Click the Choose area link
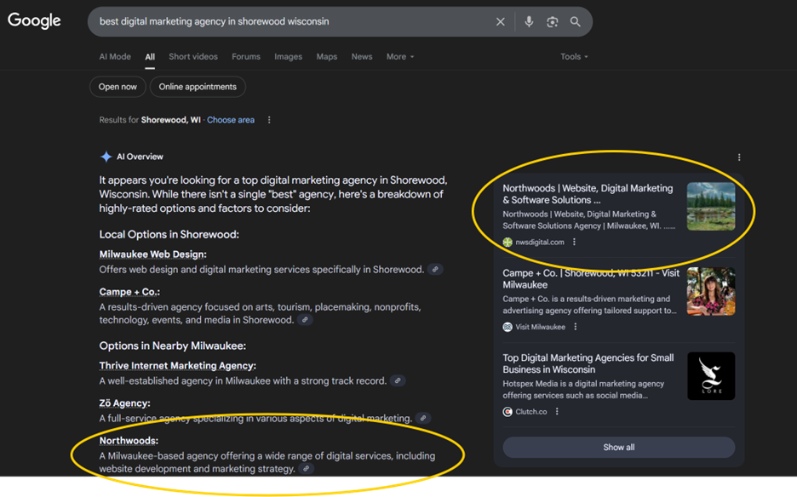The width and height of the screenshot is (797, 497). [231, 120]
